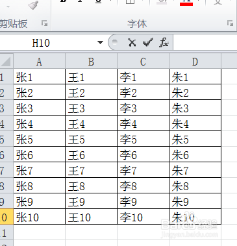
Task: Select cell containing 王3
Action: click(91, 108)
